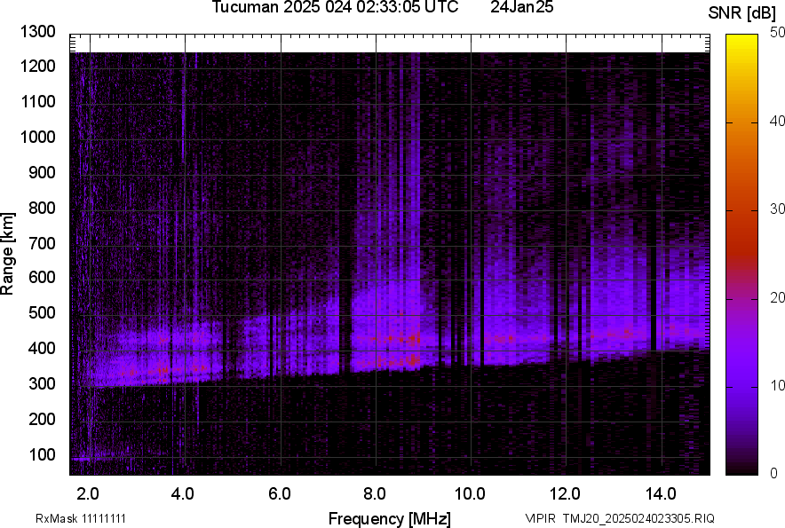Click the 2.0 frequency tick label
Viewport: 785px width, 528px height.
coord(88,493)
